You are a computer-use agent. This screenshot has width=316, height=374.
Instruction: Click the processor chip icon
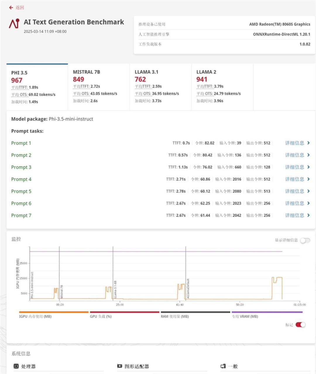point(16,366)
